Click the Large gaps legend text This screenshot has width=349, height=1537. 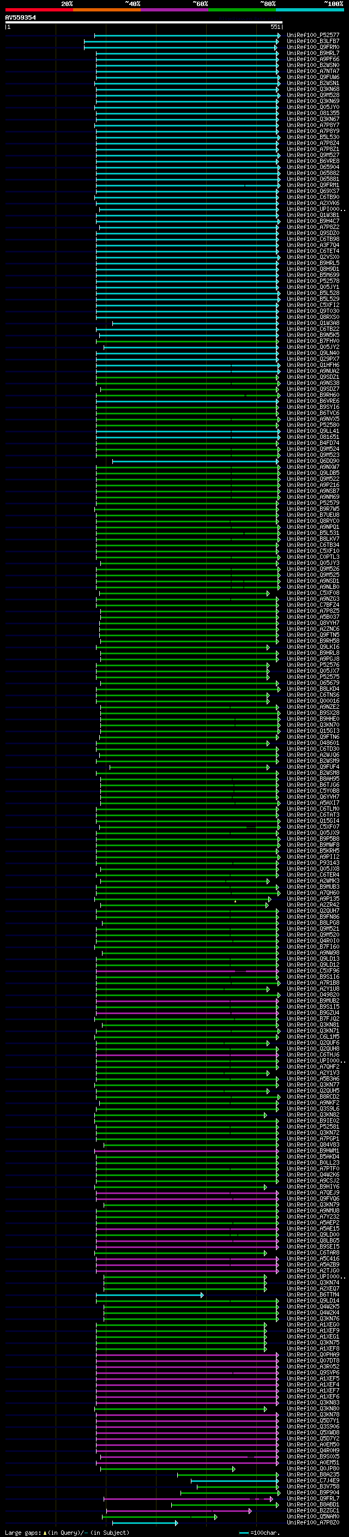point(66,1532)
